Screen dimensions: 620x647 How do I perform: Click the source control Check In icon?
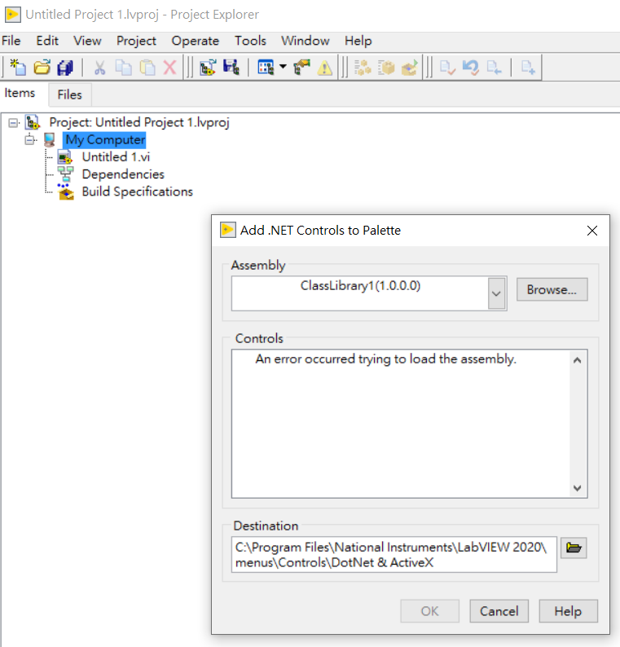click(447, 68)
